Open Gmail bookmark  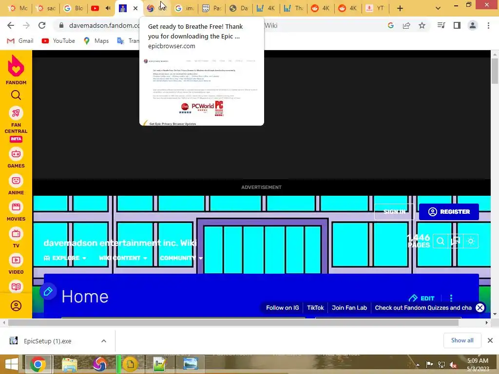(x=20, y=41)
